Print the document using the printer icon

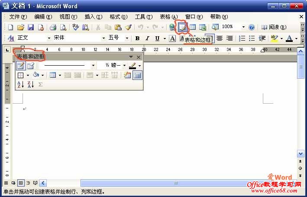[53, 27]
